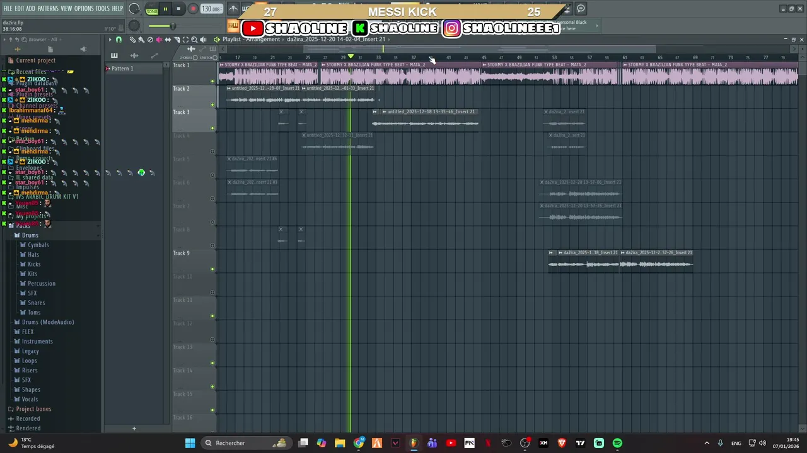Open Windows Start menu
The width and height of the screenshot is (807, 453).
(190, 443)
